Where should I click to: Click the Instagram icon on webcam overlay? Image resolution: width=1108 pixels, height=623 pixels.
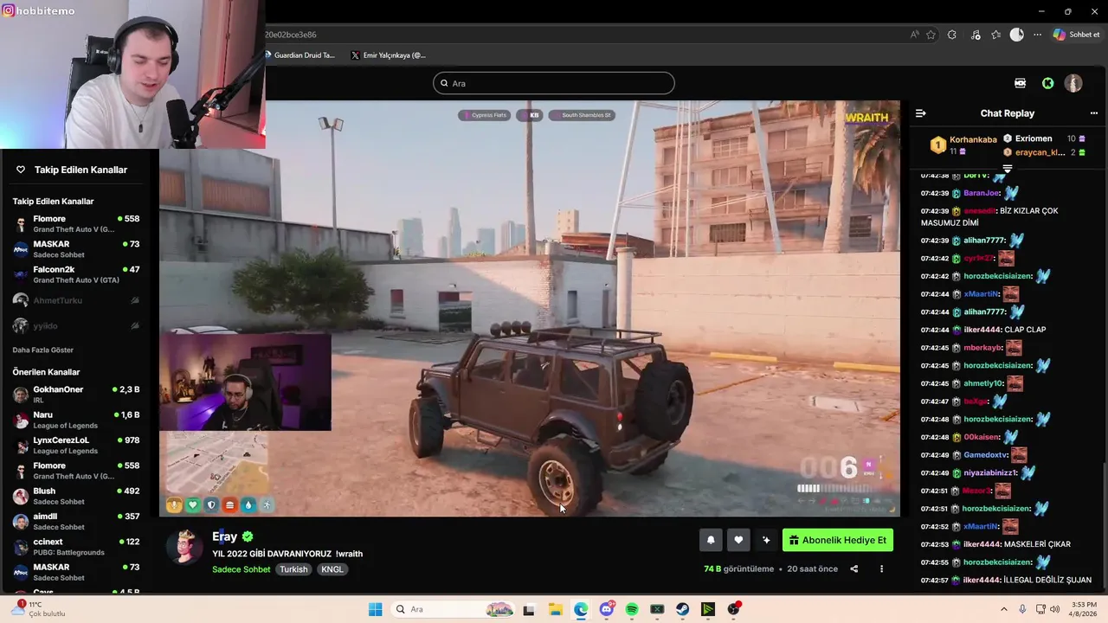pos(8,10)
